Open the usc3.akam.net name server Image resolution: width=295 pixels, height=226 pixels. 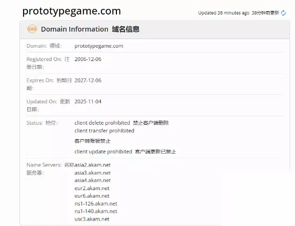(92, 219)
